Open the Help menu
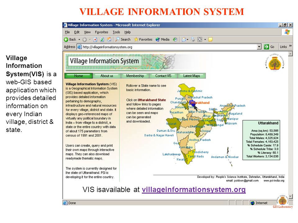The height and width of the screenshot is (223, 298). click(x=128, y=32)
